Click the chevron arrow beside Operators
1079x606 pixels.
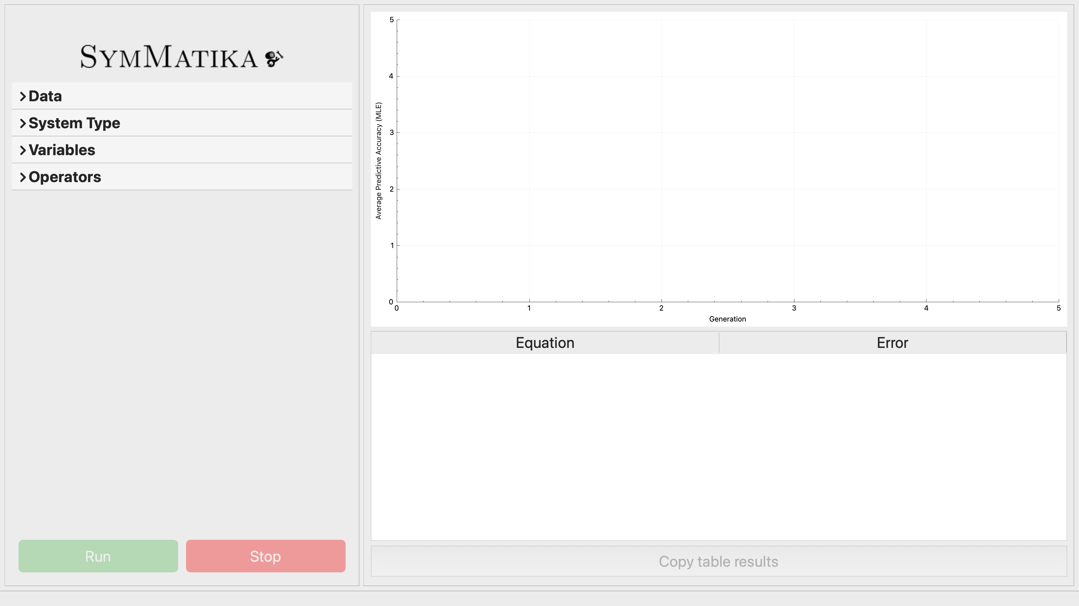(x=23, y=177)
